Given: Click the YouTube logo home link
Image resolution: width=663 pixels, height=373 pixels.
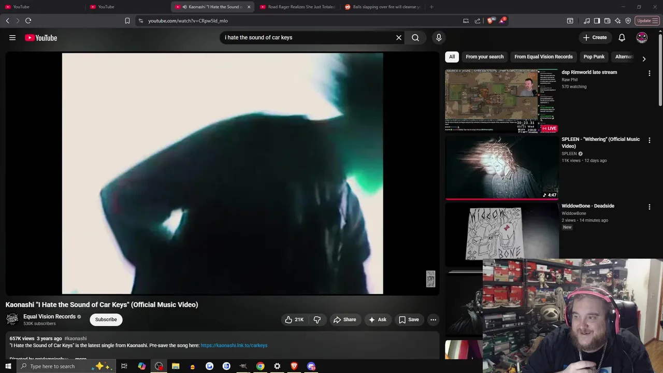Looking at the screenshot, I should 41,38.
